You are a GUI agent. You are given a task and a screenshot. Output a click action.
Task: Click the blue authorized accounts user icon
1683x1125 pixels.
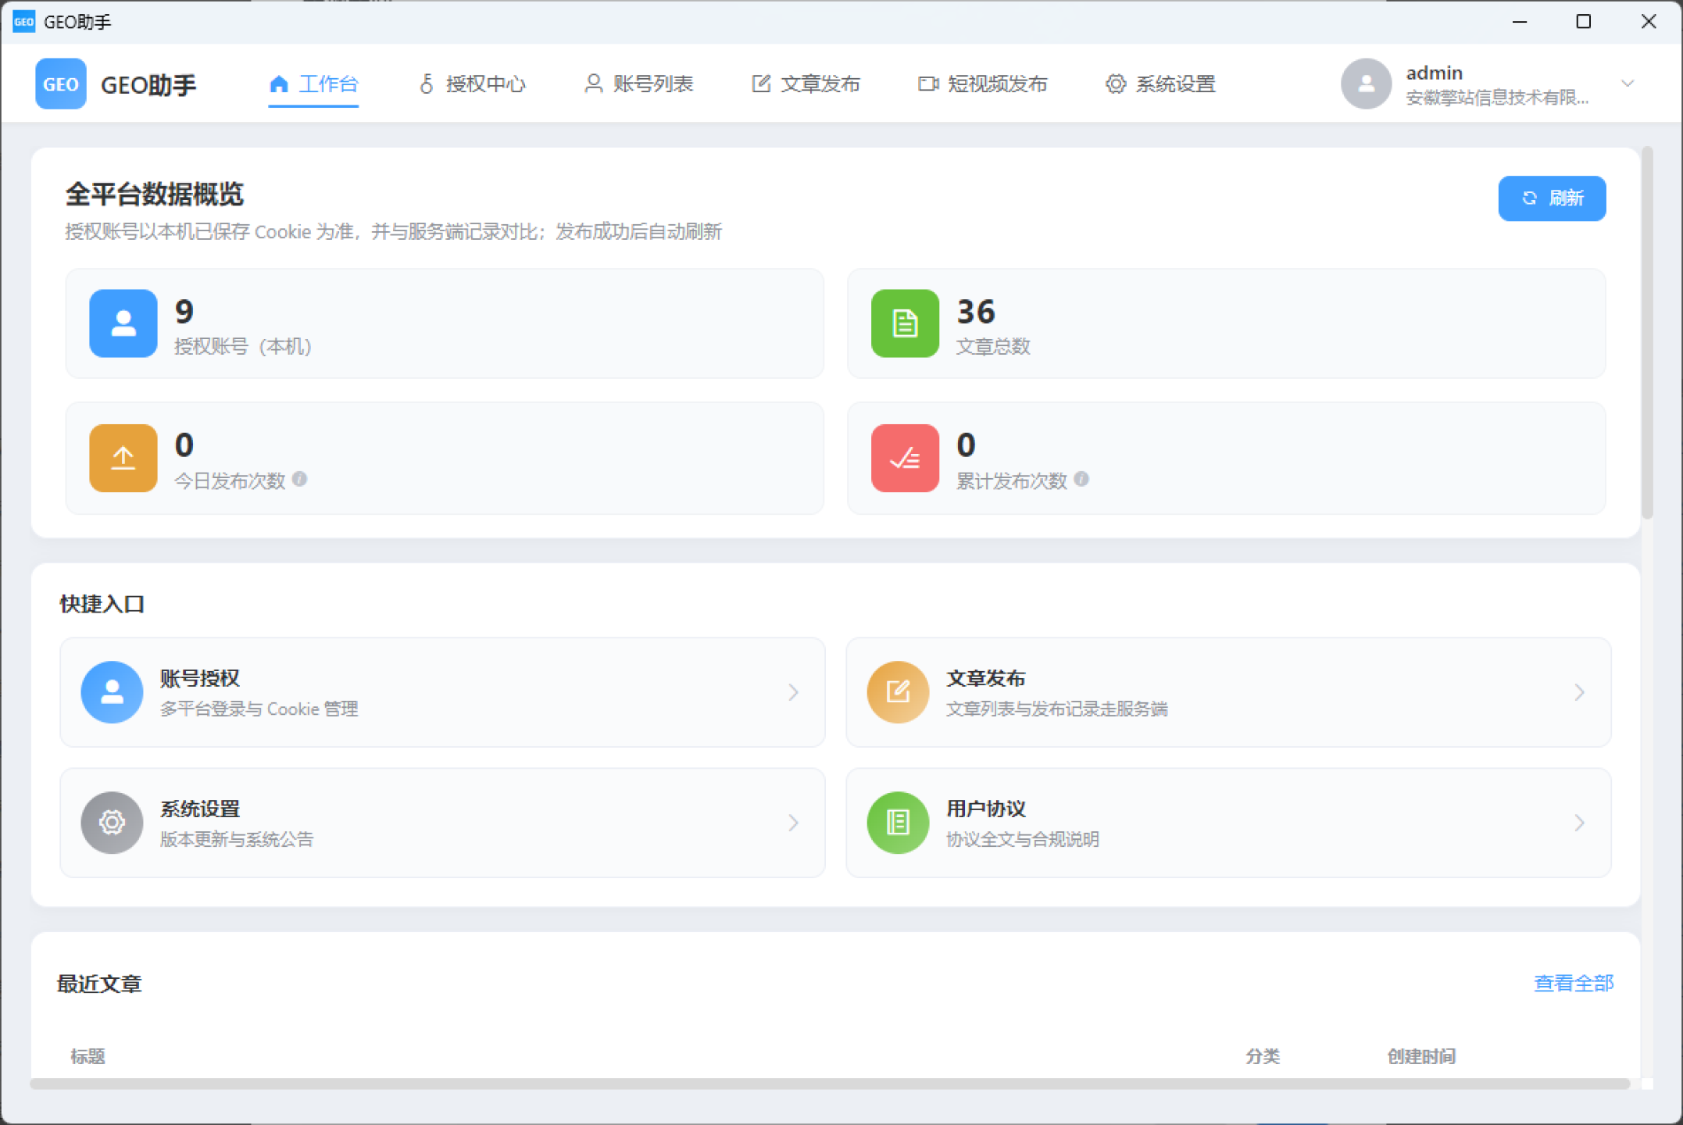tap(123, 323)
